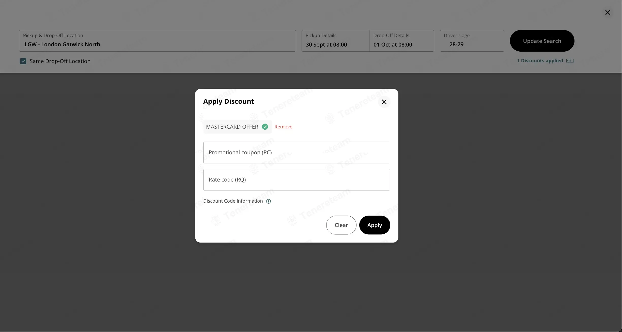Click the '1 Discounts applied' text
This screenshot has width=622, height=332.
point(540,61)
